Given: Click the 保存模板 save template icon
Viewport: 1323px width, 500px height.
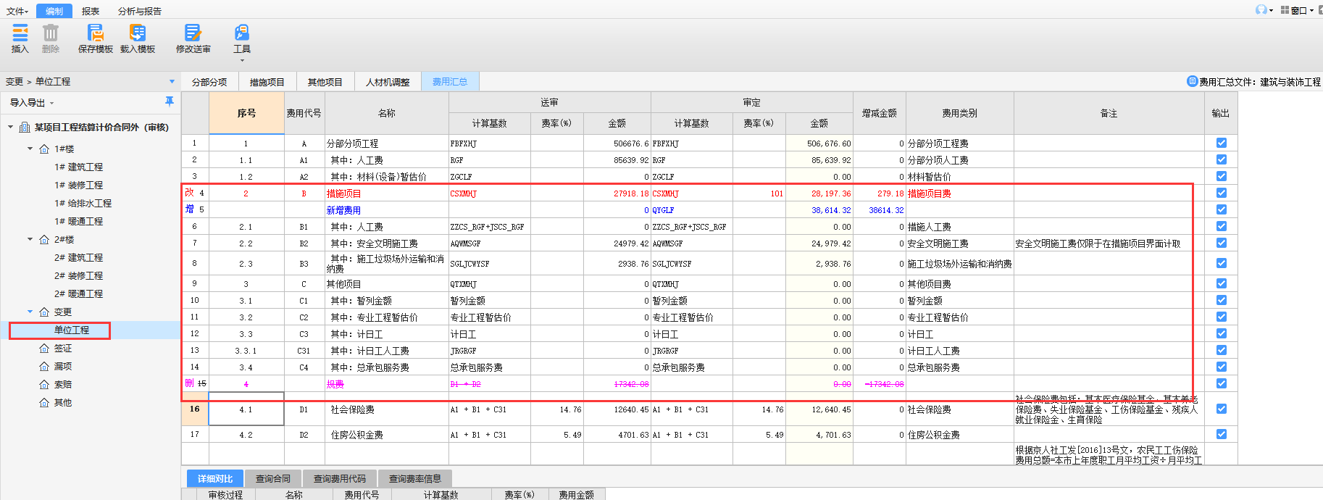Looking at the screenshot, I should 95,33.
